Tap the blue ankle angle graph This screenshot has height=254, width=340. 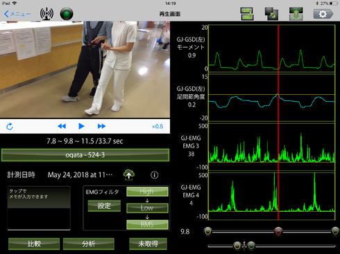coord(272,98)
